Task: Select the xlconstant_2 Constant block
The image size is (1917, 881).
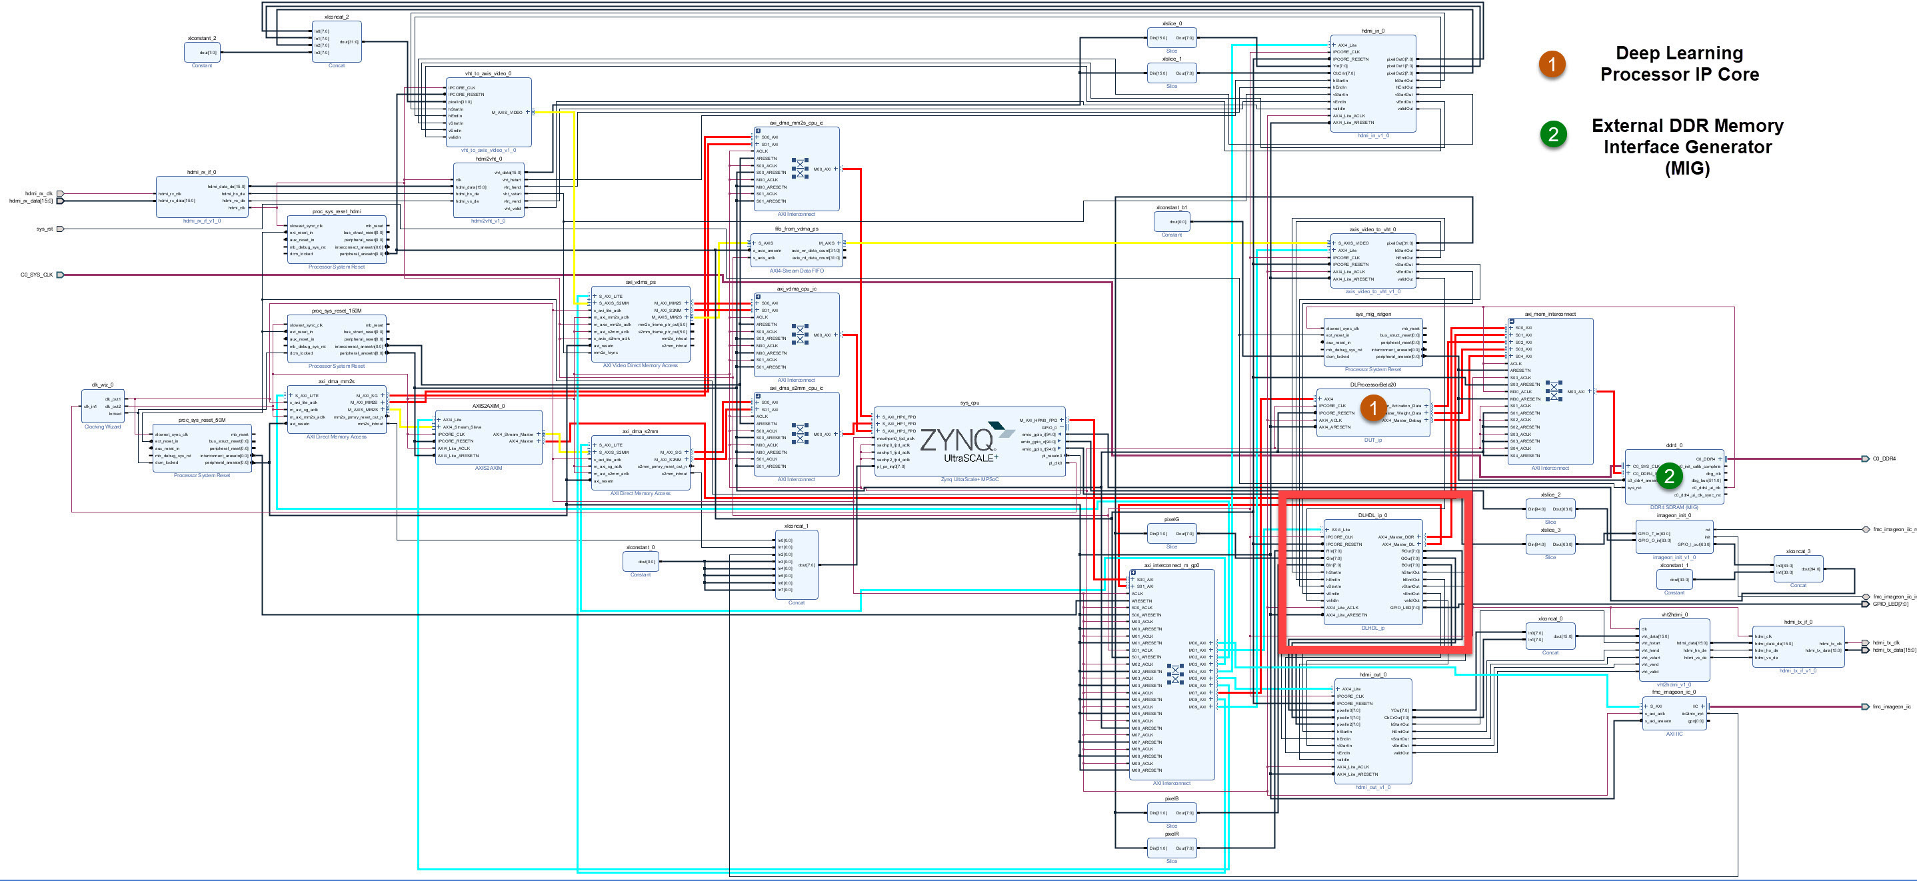Action: click(202, 52)
